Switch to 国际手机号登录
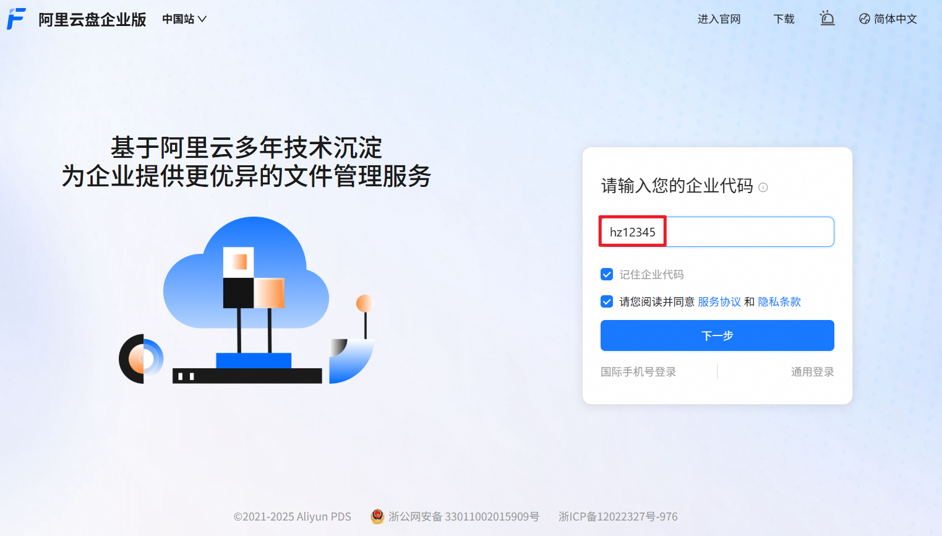The height and width of the screenshot is (536, 942). pyautogui.click(x=638, y=371)
